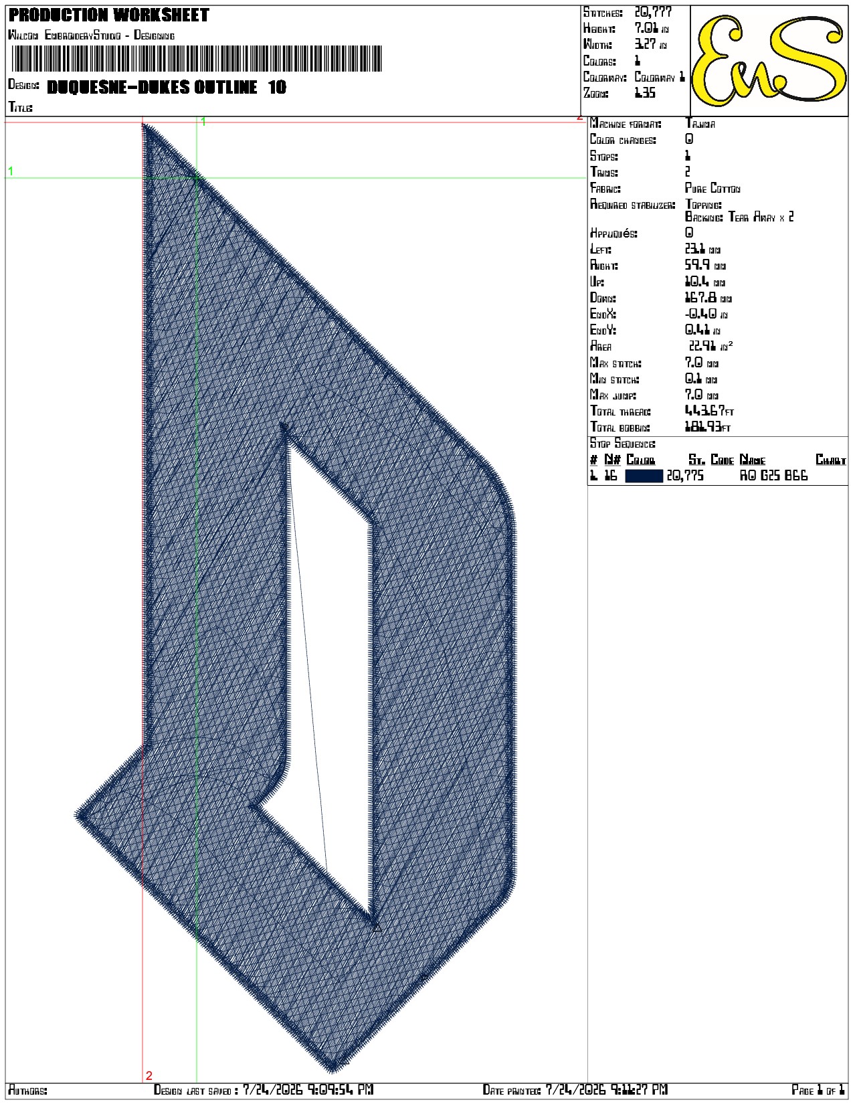Click the EndY value '0.41 in'
This screenshot has height=1104, width=853.
point(702,330)
